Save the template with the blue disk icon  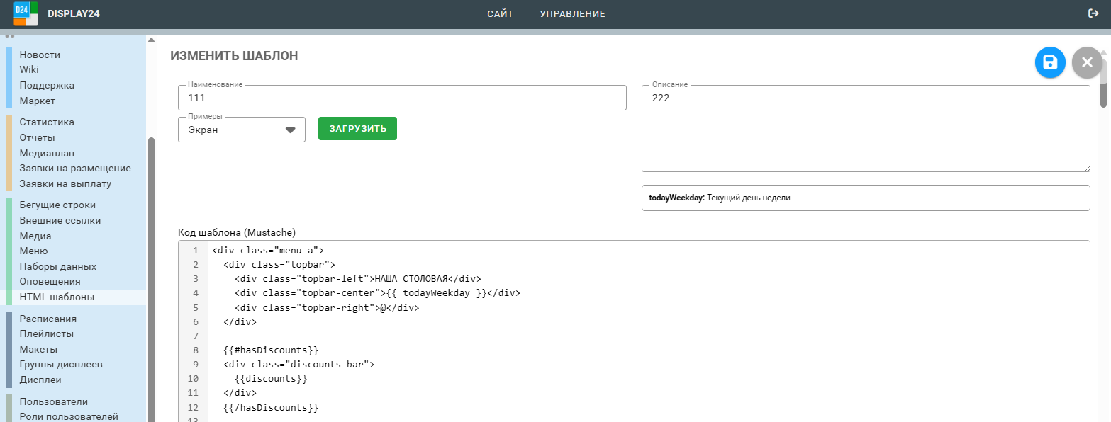1050,62
